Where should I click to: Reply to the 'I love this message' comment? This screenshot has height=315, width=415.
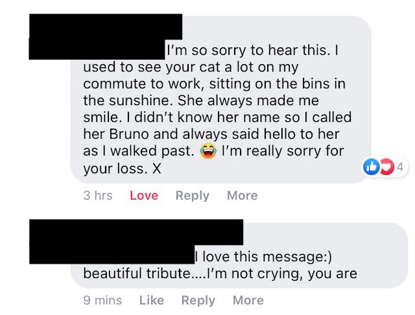[x=198, y=301]
